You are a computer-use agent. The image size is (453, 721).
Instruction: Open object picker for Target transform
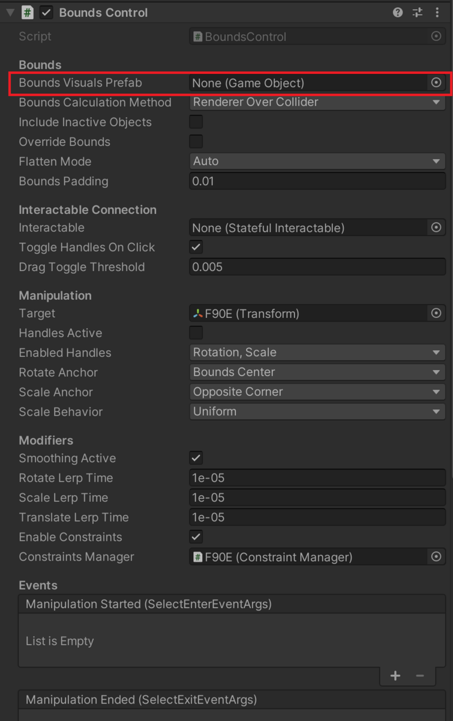[436, 313]
